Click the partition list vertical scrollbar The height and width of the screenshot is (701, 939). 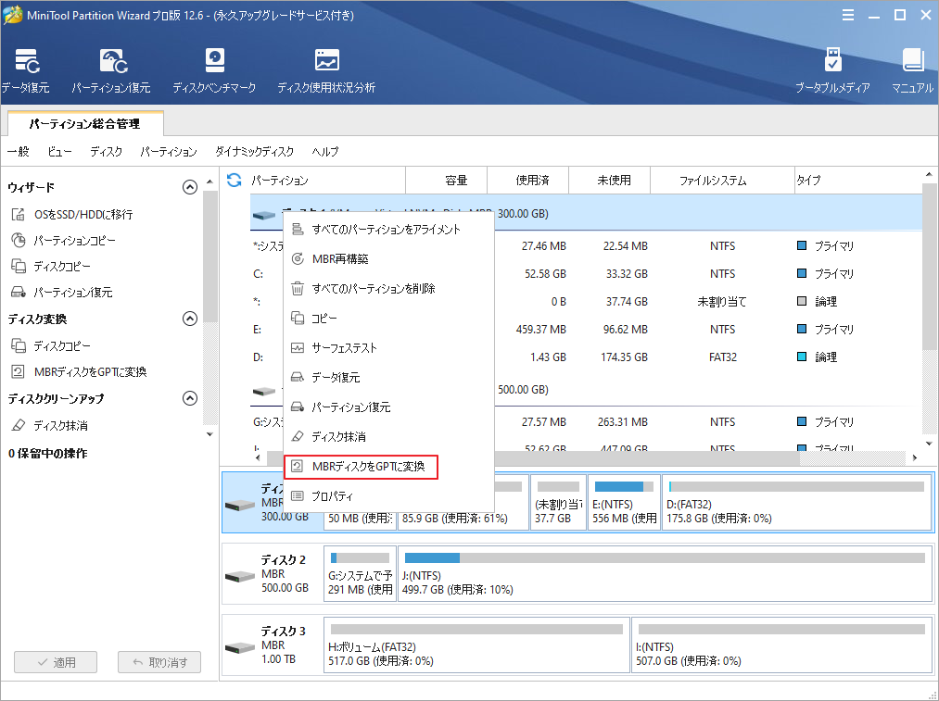click(x=929, y=266)
